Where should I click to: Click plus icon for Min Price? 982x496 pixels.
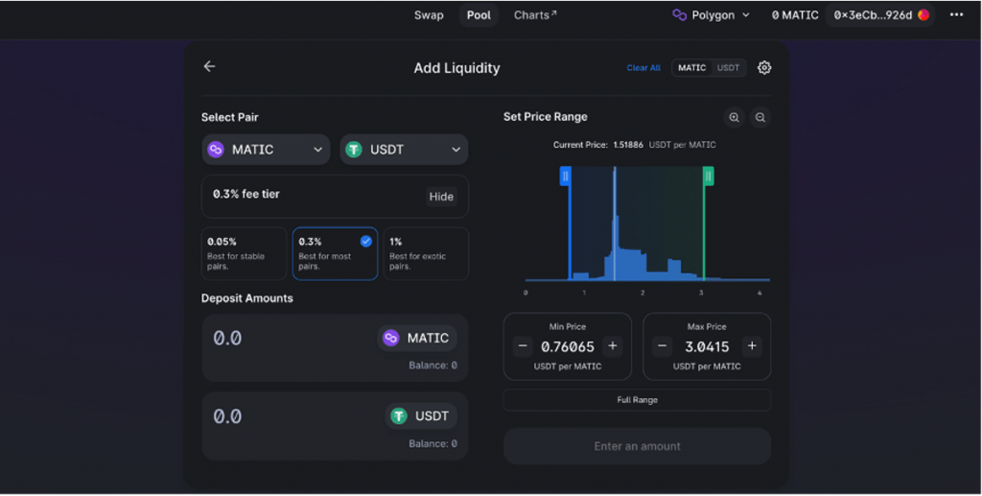point(613,346)
